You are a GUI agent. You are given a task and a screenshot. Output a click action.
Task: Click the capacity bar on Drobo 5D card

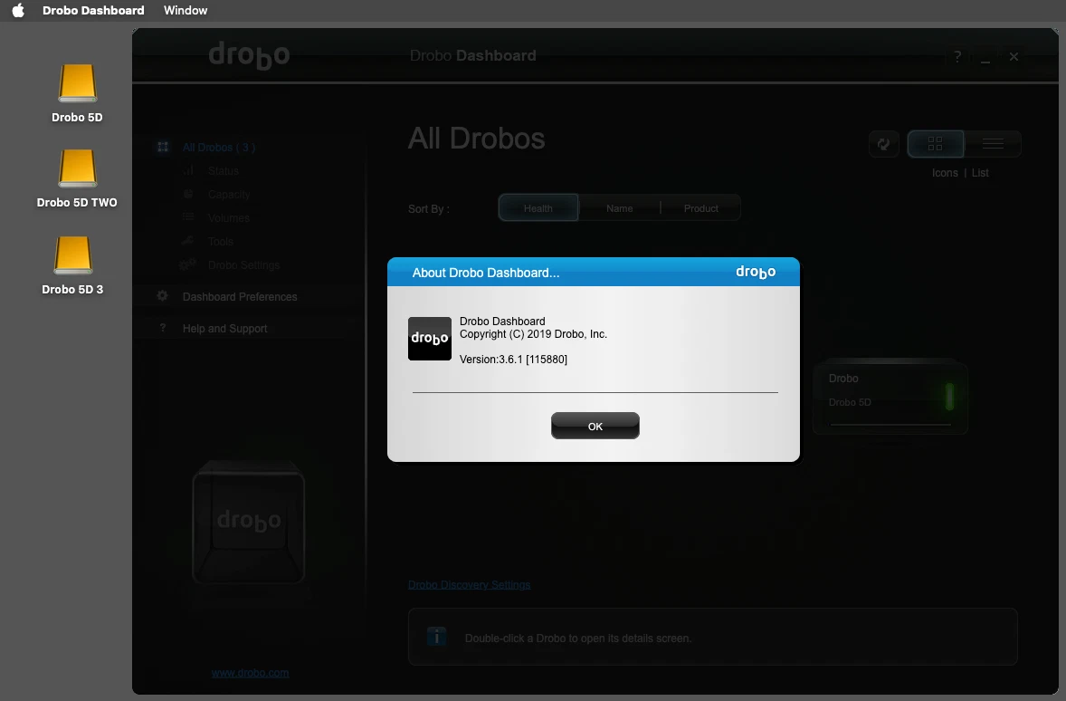pyautogui.click(x=890, y=425)
